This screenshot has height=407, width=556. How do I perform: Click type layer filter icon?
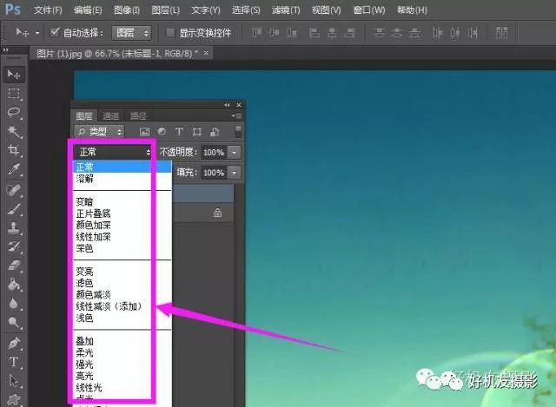(x=179, y=131)
